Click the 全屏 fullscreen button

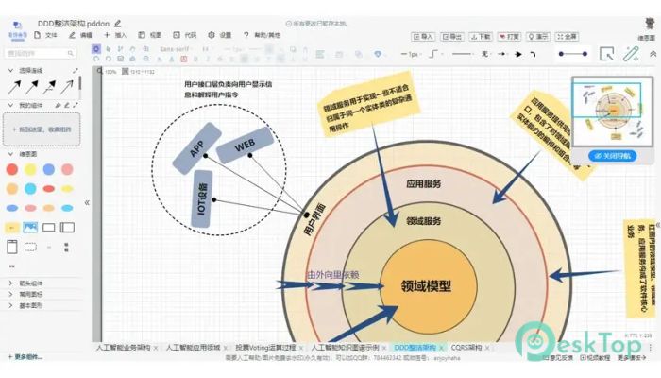[567, 37]
